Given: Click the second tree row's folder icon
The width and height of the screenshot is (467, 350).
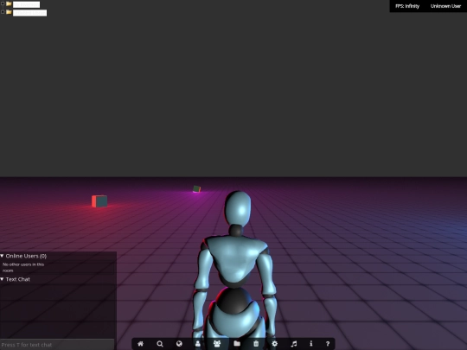Looking at the screenshot, I should click(9, 12).
